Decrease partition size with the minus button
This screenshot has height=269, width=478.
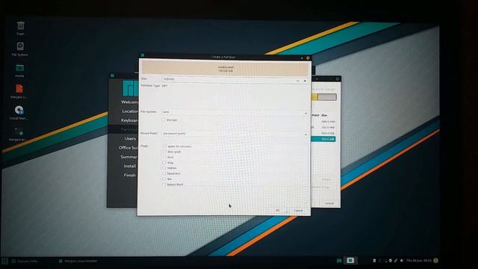pyautogui.click(x=297, y=81)
